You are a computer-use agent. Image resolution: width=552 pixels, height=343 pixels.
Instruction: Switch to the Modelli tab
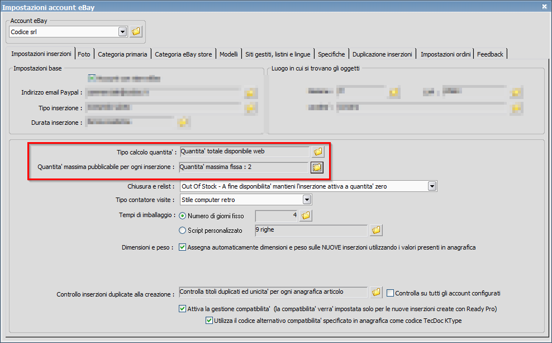(229, 54)
